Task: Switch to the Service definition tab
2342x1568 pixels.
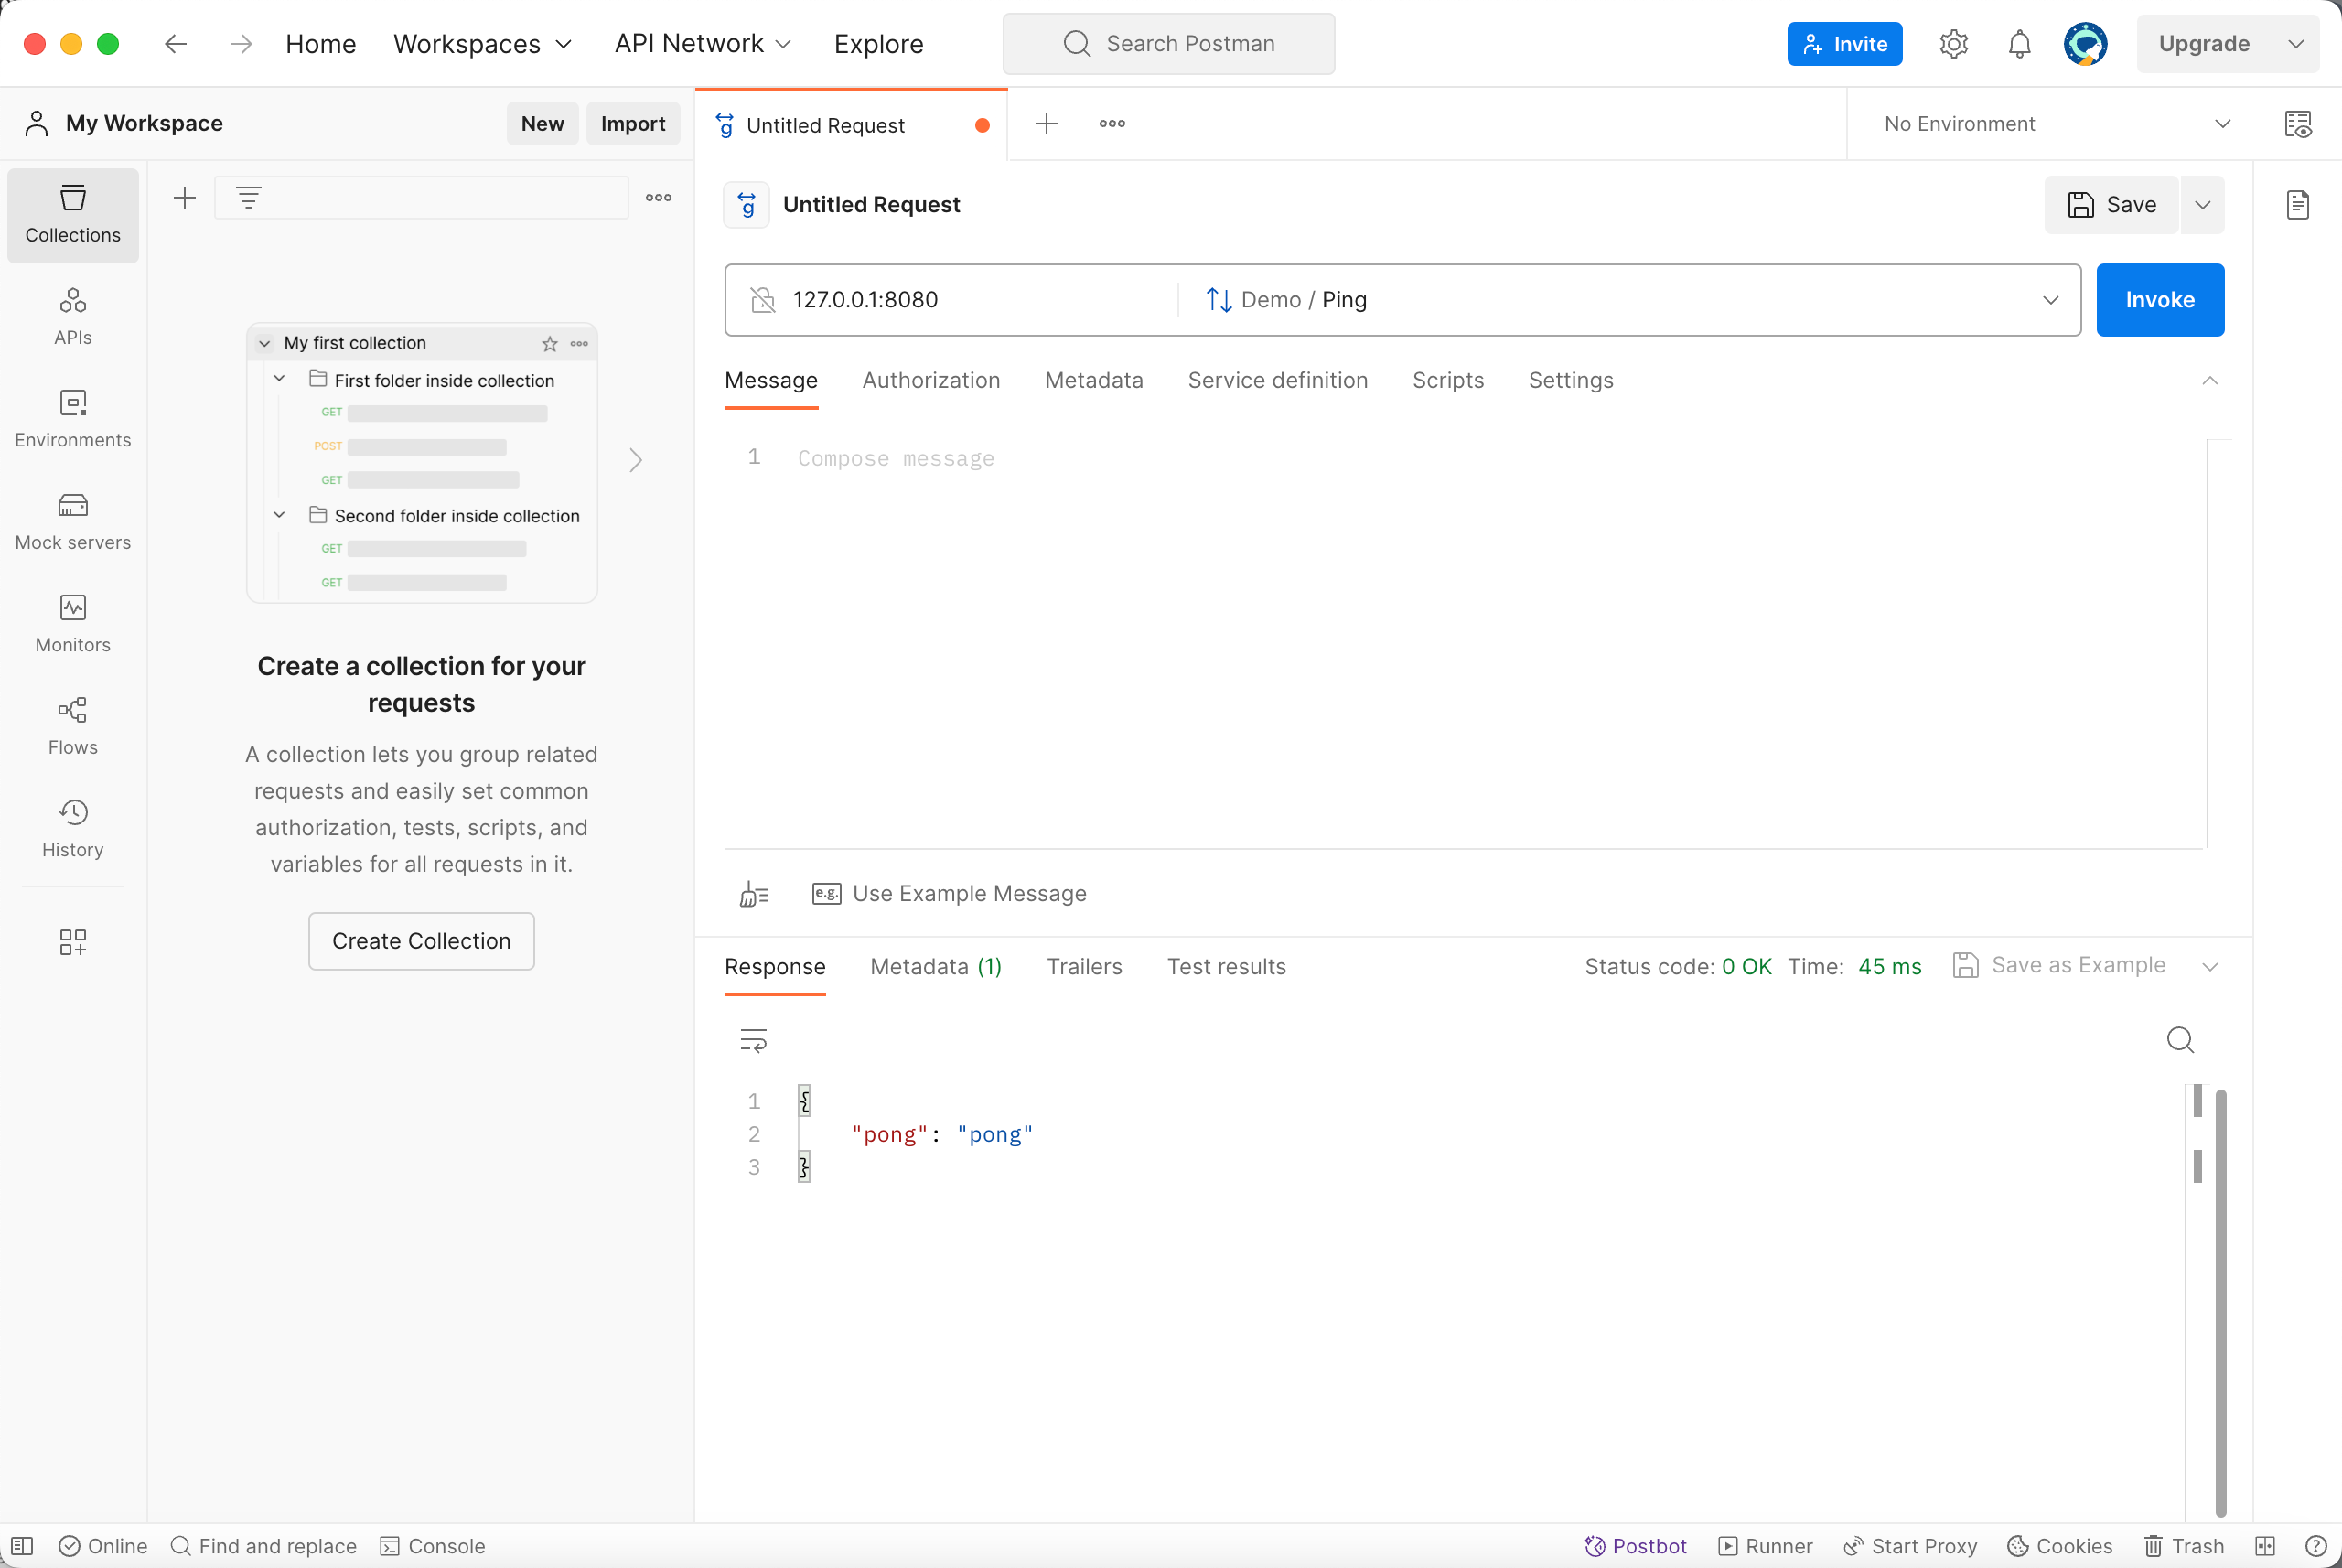Action: (1277, 380)
